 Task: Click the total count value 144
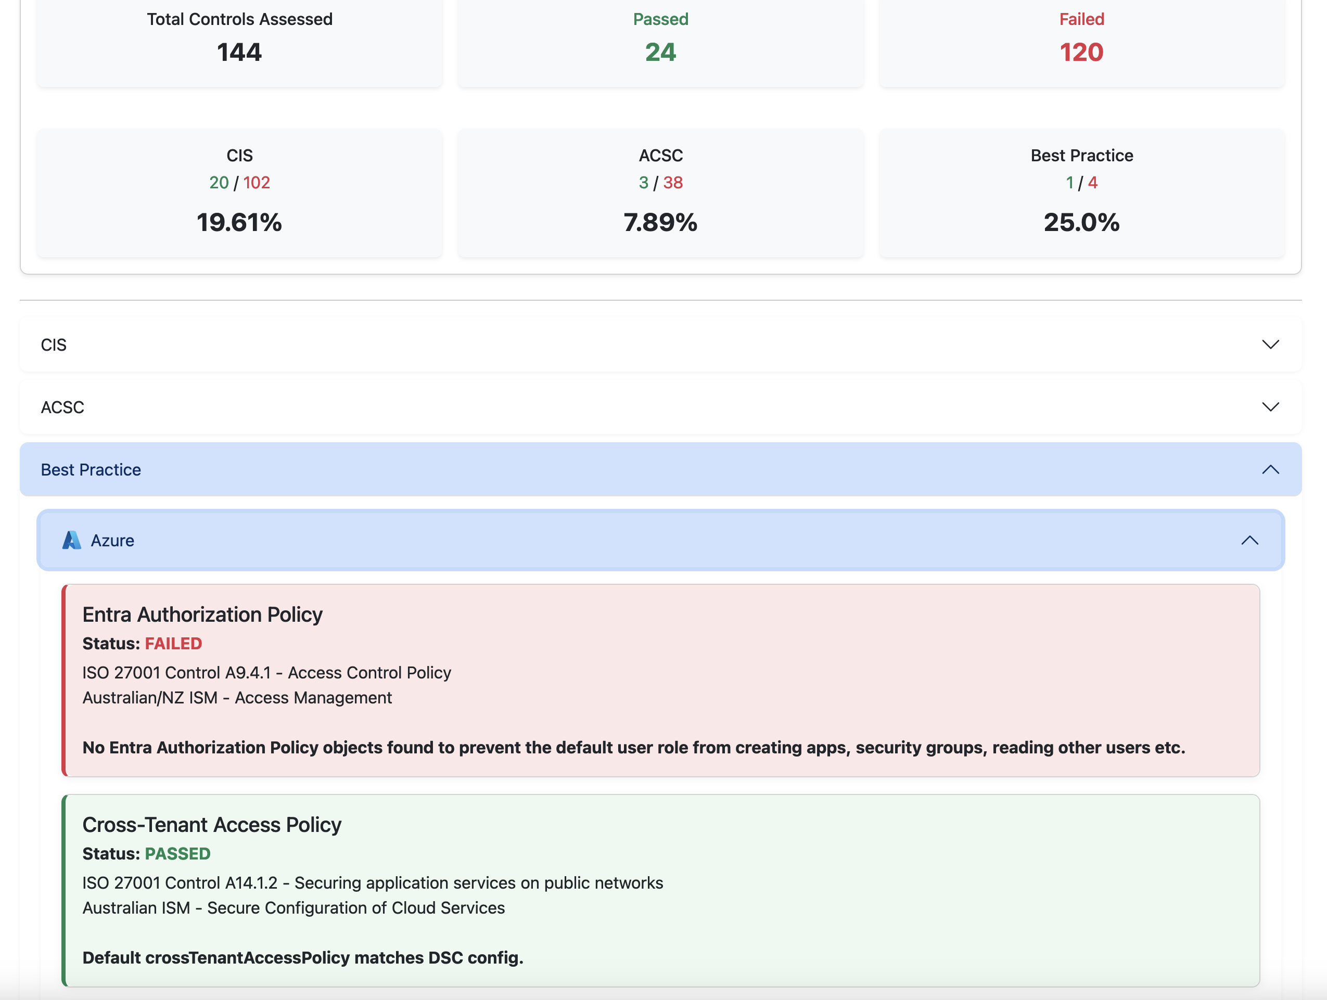(x=239, y=52)
